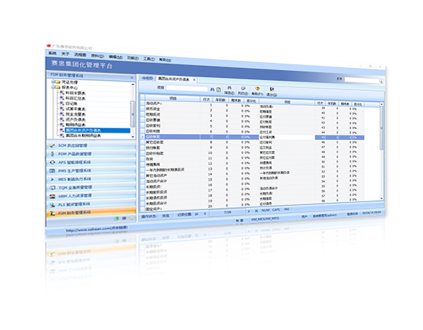The height and width of the screenshot is (330, 423).
Task: Click the row indicator of the highlighted row 7
Action: [142, 137]
